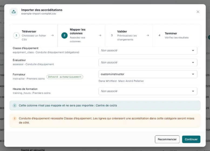The height and width of the screenshot is (151, 210).
Task: Click the Dana Whitfield sample values text
Action: (x=121, y=81)
